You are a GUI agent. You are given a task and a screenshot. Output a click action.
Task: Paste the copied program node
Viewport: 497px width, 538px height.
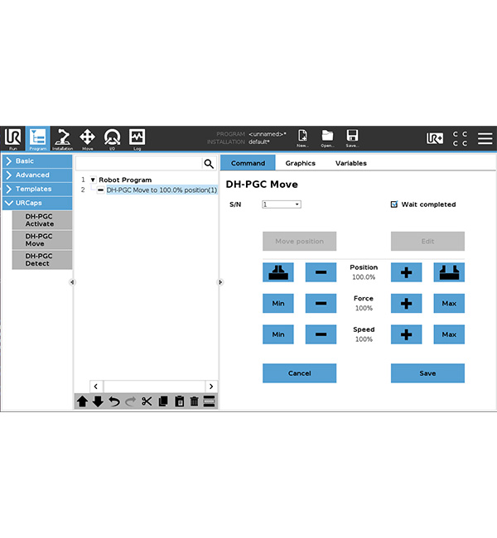tap(179, 401)
